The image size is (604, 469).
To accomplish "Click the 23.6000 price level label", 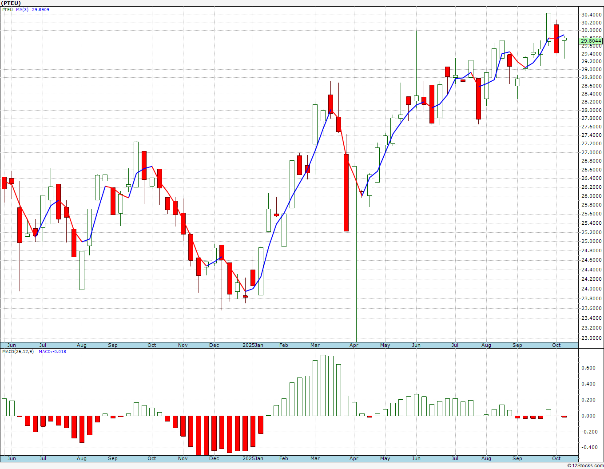I will [591, 308].
